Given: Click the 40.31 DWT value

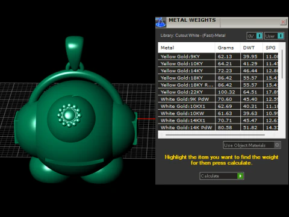Looking at the screenshot, I should click(250, 106).
